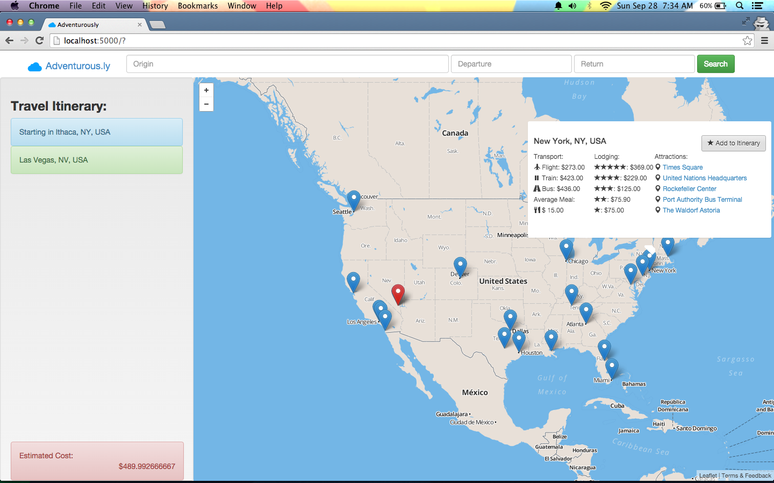
Task: Open the Bookmarks menu
Action: point(198,5)
